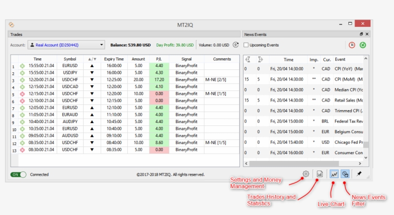Select row number 13 header
394x215 pixels.
14,150
